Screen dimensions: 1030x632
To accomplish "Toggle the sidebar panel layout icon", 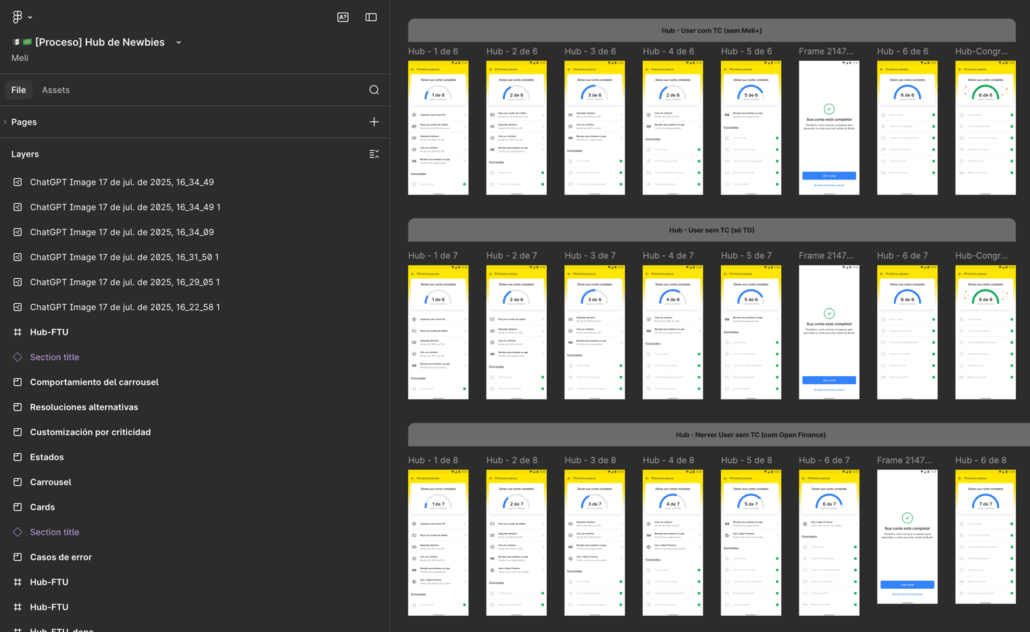I will click(371, 17).
